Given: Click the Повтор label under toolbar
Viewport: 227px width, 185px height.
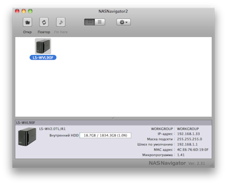Looking at the screenshot, I should coord(44,32).
